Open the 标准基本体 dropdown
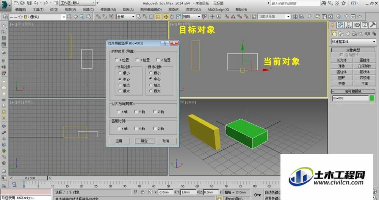Image resolution: width=379 pixels, height=200 pixels. coord(353,42)
